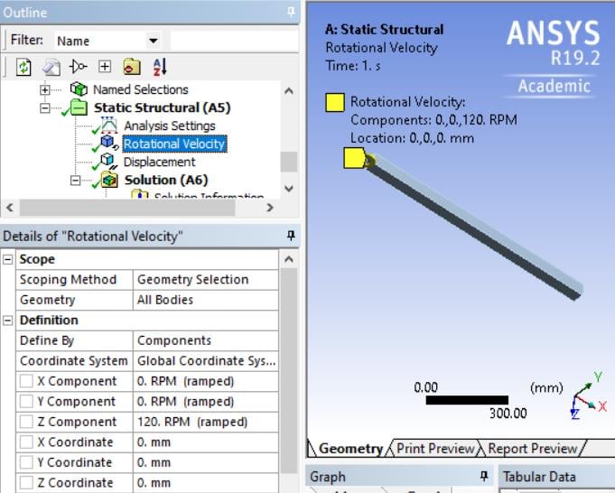615x493 pixels.
Task: Collapse the Static Structural (A5) tree node
Action: (45, 107)
